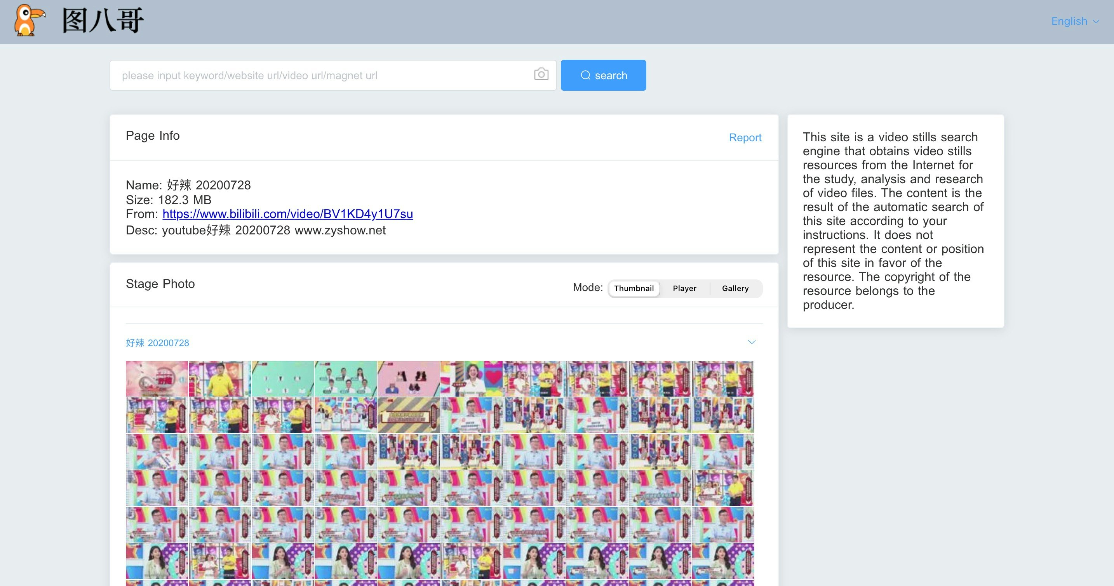Collapse the 好辣 20200728 results section
Screen dimensions: 1114x586
752,342
